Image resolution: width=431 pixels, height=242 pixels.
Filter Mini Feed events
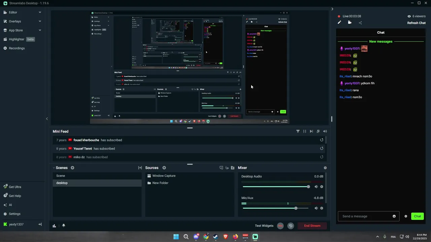pyautogui.click(x=298, y=131)
